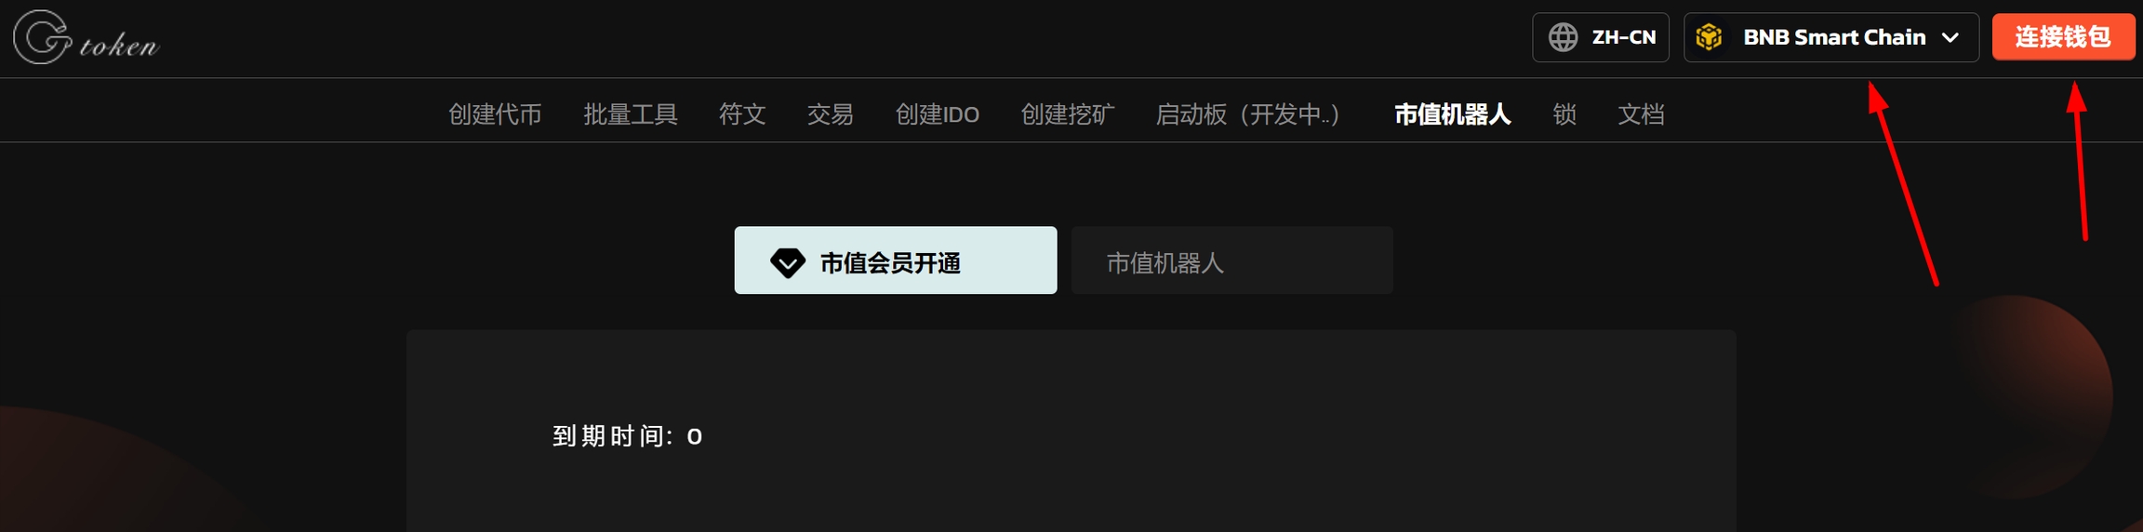
Task: Go to the 符文 page
Action: click(742, 114)
